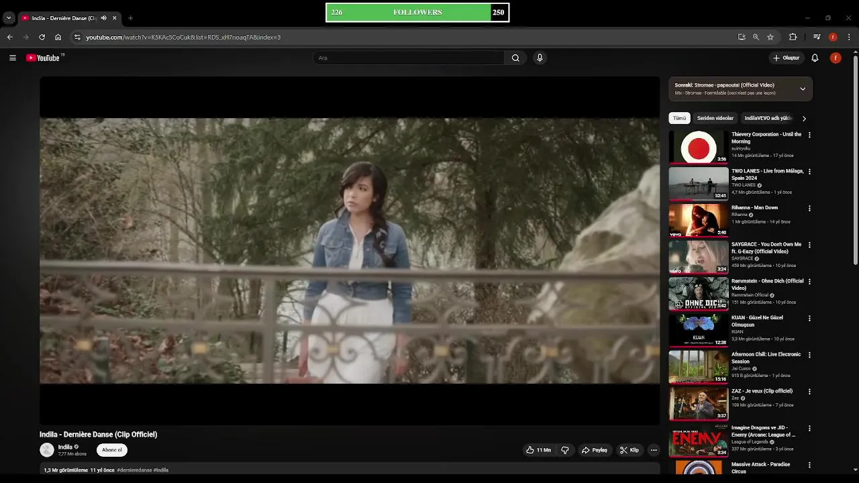Go to YouTube home via logo

click(x=43, y=58)
